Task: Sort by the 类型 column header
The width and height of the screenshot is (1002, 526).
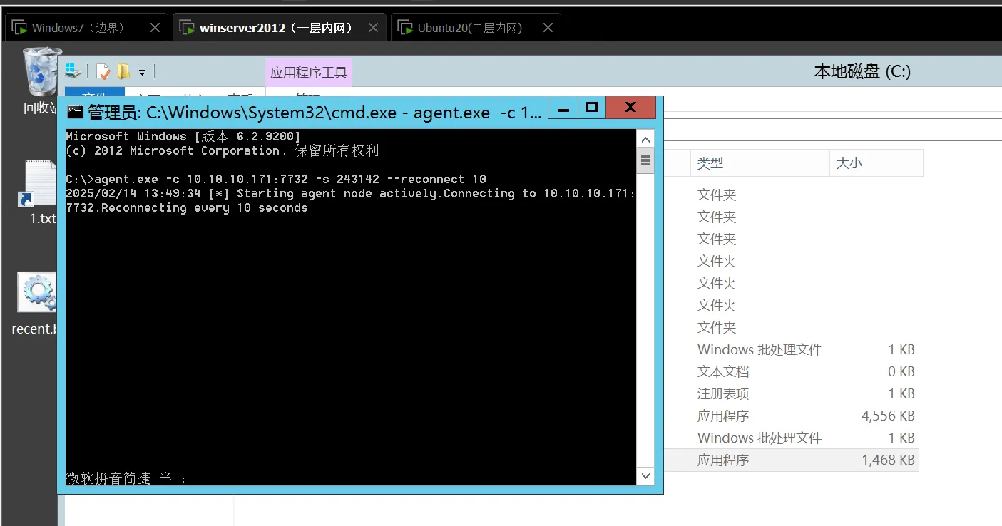Action: pos(760,163)
